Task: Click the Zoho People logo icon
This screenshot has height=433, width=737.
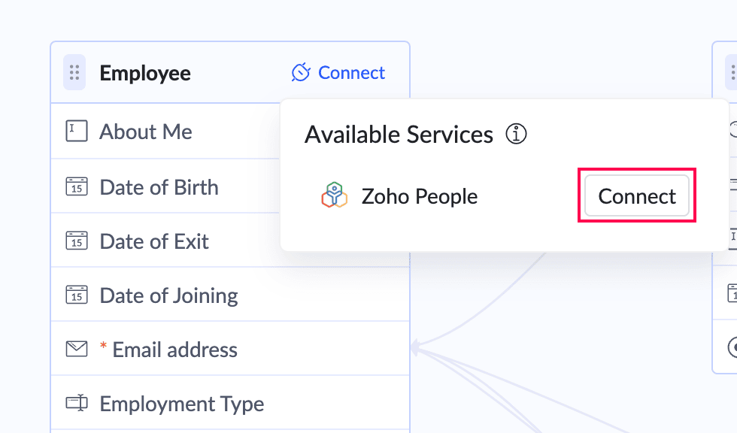Action: click(x=334, y=195)
